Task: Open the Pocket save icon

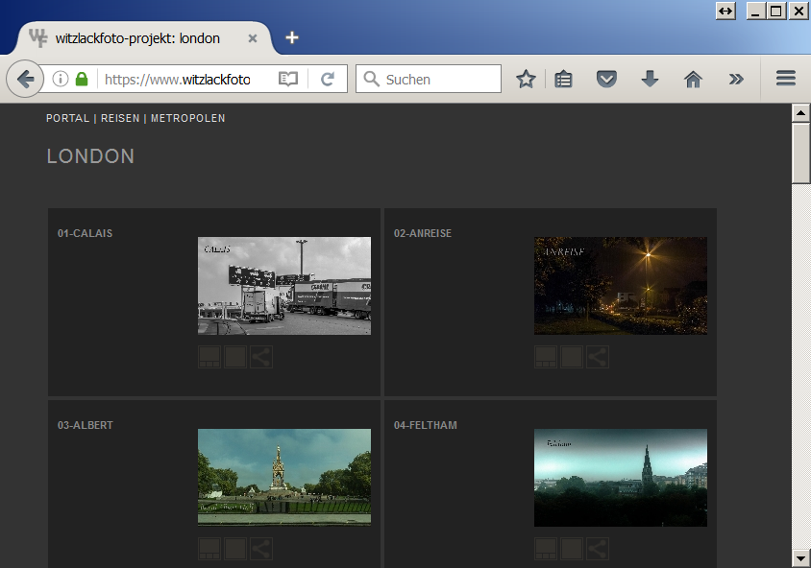Action: coord(606,80)
